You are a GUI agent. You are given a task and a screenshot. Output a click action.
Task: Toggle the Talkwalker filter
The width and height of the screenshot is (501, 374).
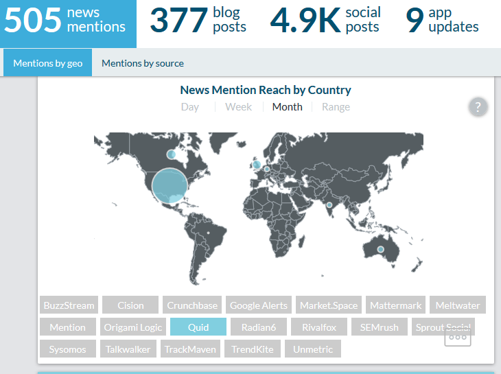click(128, 349)
